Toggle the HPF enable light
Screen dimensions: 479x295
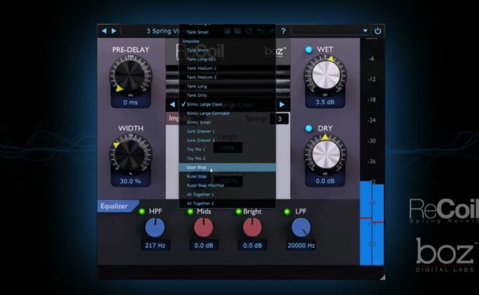pos(142,211)
